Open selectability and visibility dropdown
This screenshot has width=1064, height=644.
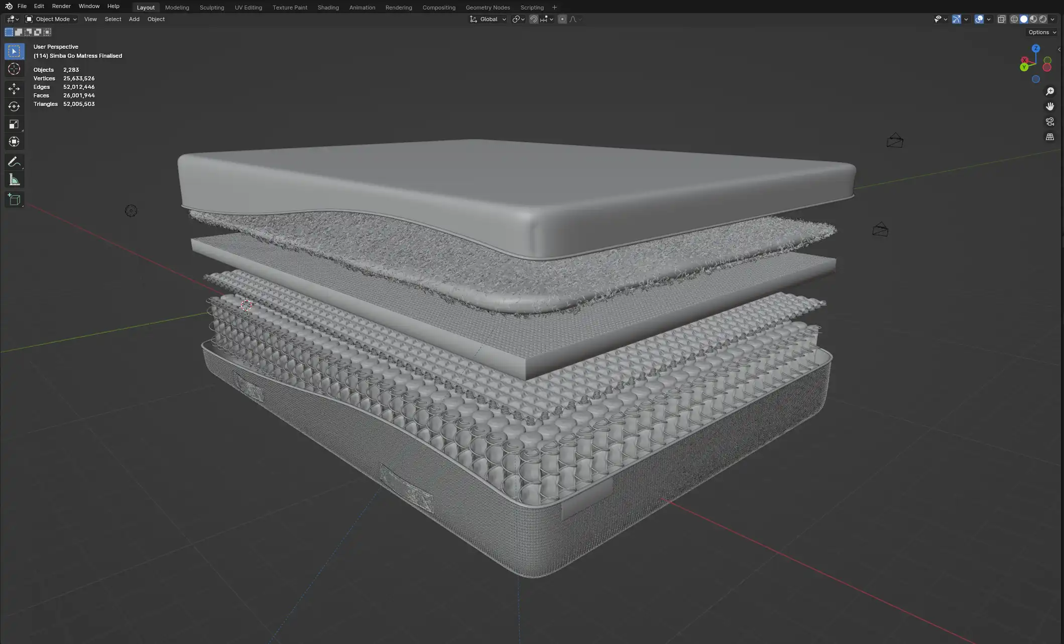click(940, 19)
